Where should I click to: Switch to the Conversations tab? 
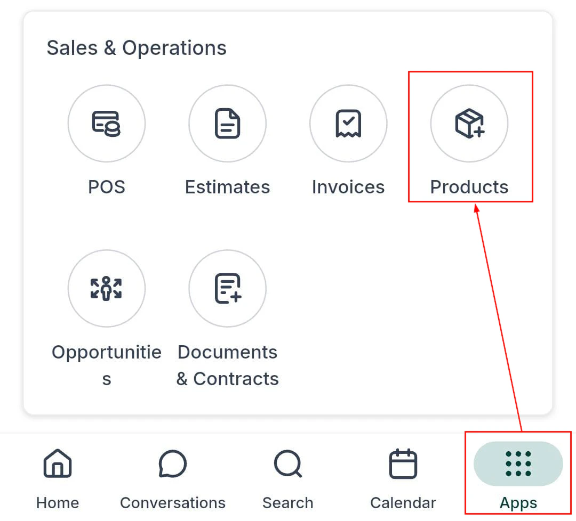coord(173,479)
